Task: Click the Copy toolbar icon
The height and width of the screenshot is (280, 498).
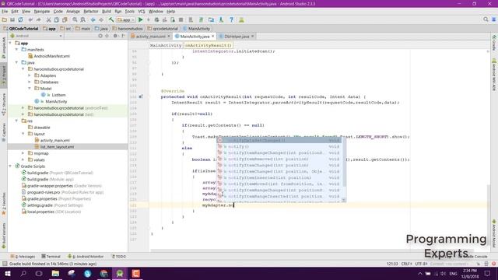Action: 57,19
